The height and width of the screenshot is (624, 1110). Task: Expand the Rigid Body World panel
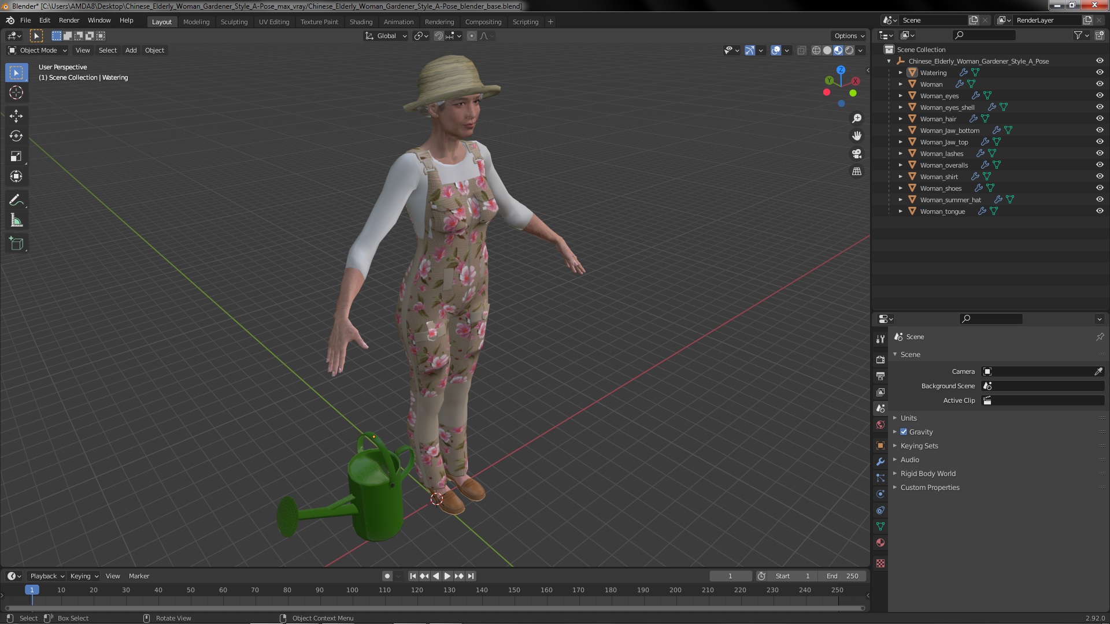[x=927, y=473]
